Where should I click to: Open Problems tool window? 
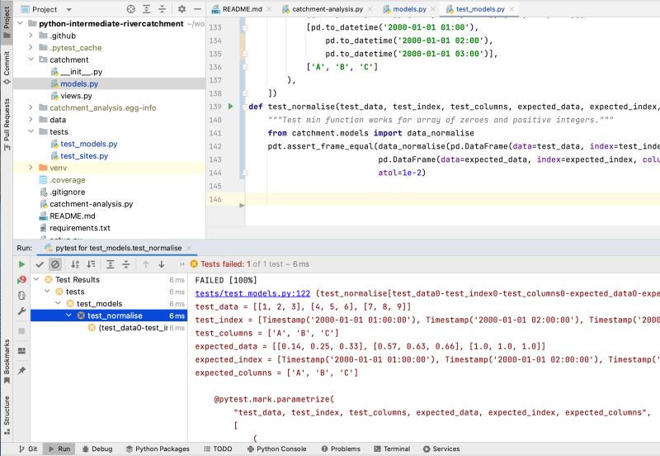[341, 449]
